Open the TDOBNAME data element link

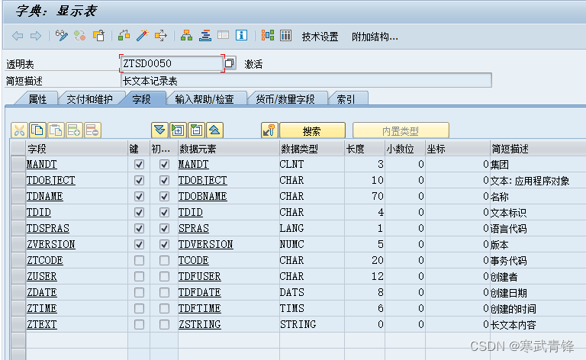coord(202,197)
